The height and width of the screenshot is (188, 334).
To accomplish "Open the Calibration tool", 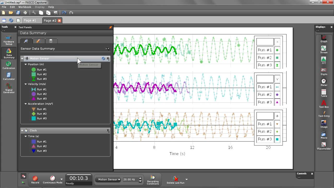I will [9, 65].
